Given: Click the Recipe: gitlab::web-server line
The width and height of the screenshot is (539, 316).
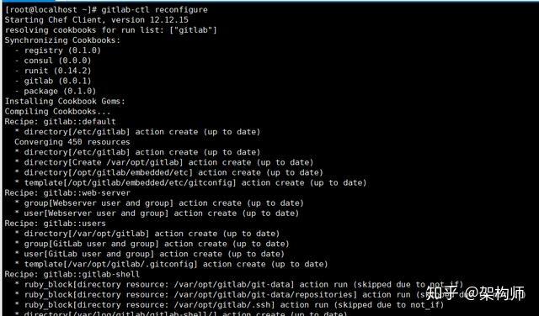Looking at the screenshot, I should point(67,192).
